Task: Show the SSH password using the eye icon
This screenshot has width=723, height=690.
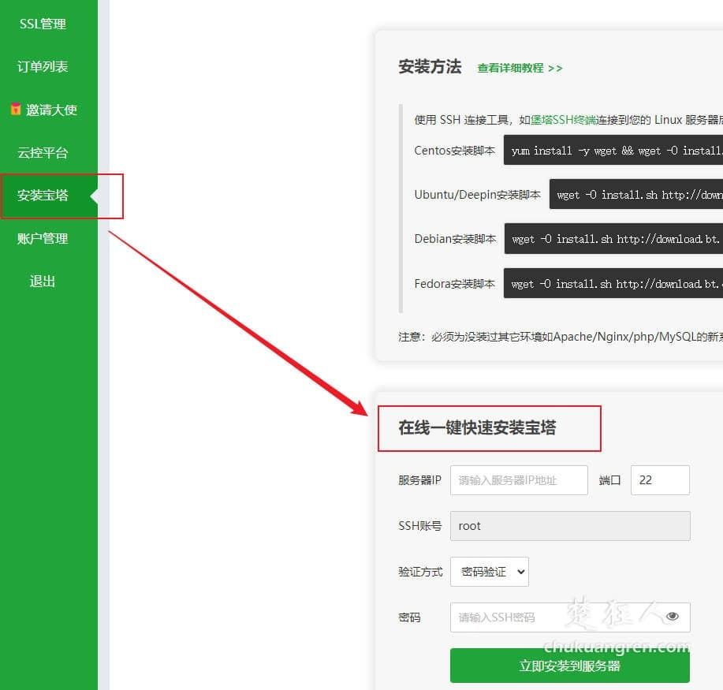Action: point(672,616)
